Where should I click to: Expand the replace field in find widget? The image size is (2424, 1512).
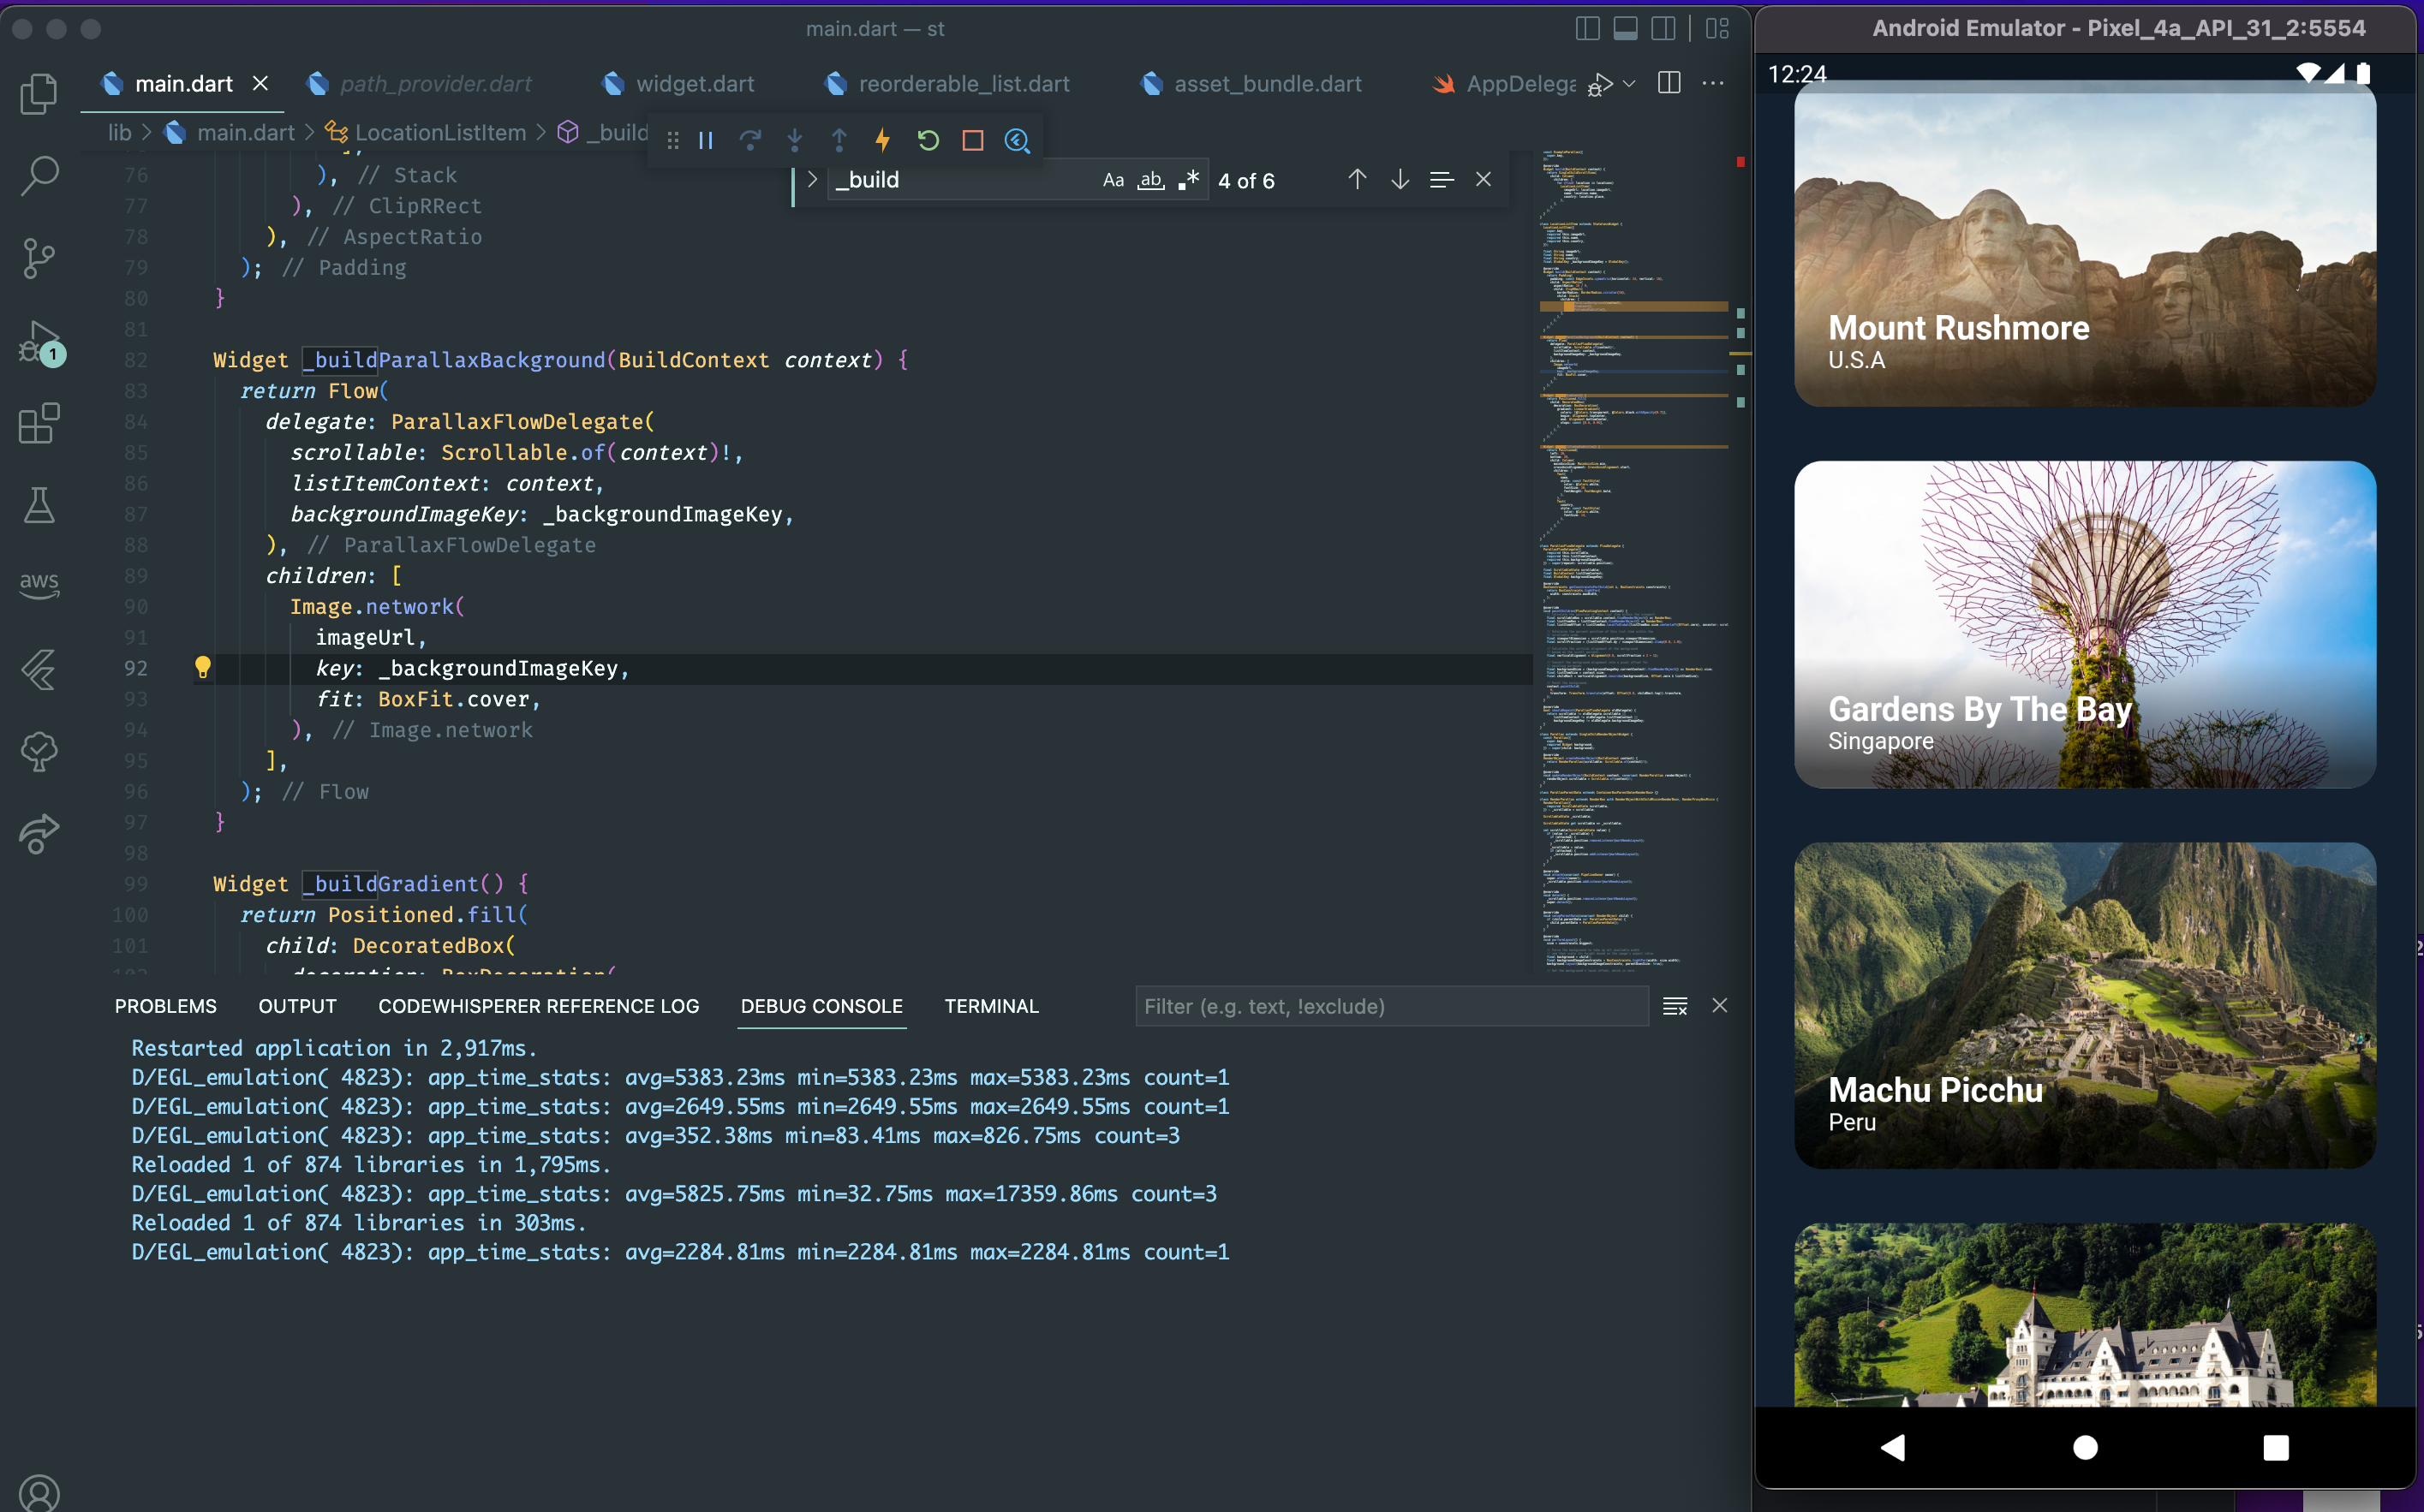(812, 180)
